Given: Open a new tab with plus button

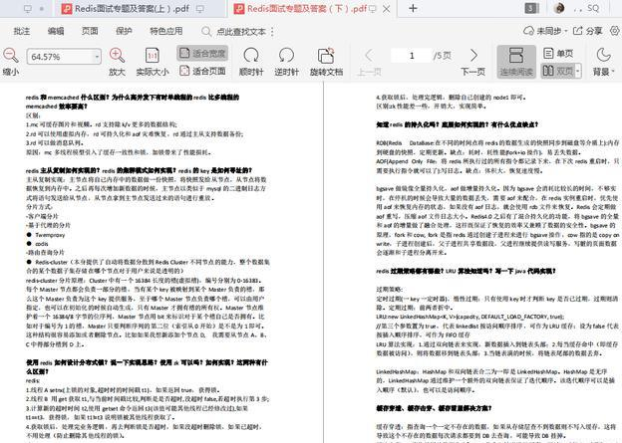Looking at the screenshot, I should point(413,8).
